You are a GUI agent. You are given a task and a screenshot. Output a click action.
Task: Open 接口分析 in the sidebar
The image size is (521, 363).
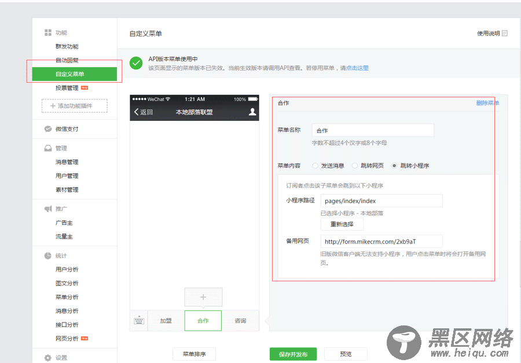[67, 325]
